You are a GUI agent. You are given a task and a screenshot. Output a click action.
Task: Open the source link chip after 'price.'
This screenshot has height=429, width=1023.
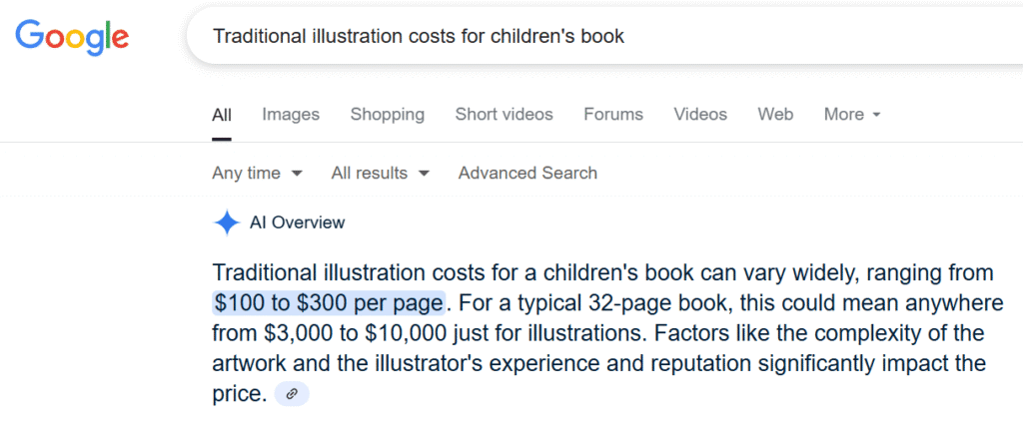point(292,394)
